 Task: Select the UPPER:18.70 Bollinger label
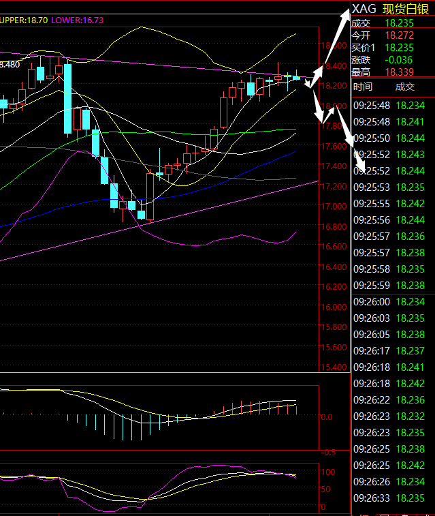point(24,20)
